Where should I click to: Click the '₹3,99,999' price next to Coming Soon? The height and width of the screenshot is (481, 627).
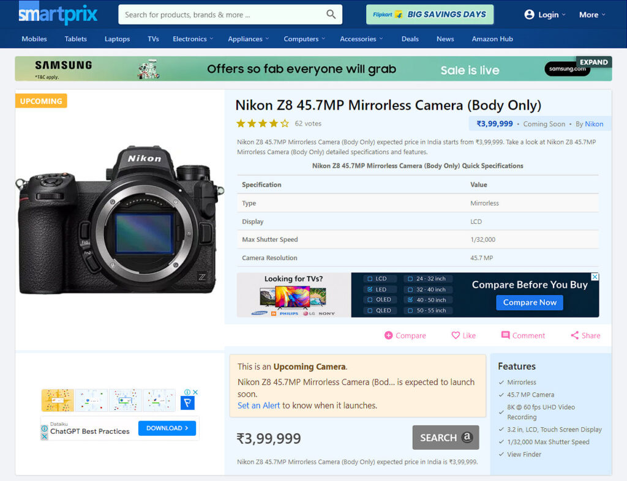click(x=495, y=124)
